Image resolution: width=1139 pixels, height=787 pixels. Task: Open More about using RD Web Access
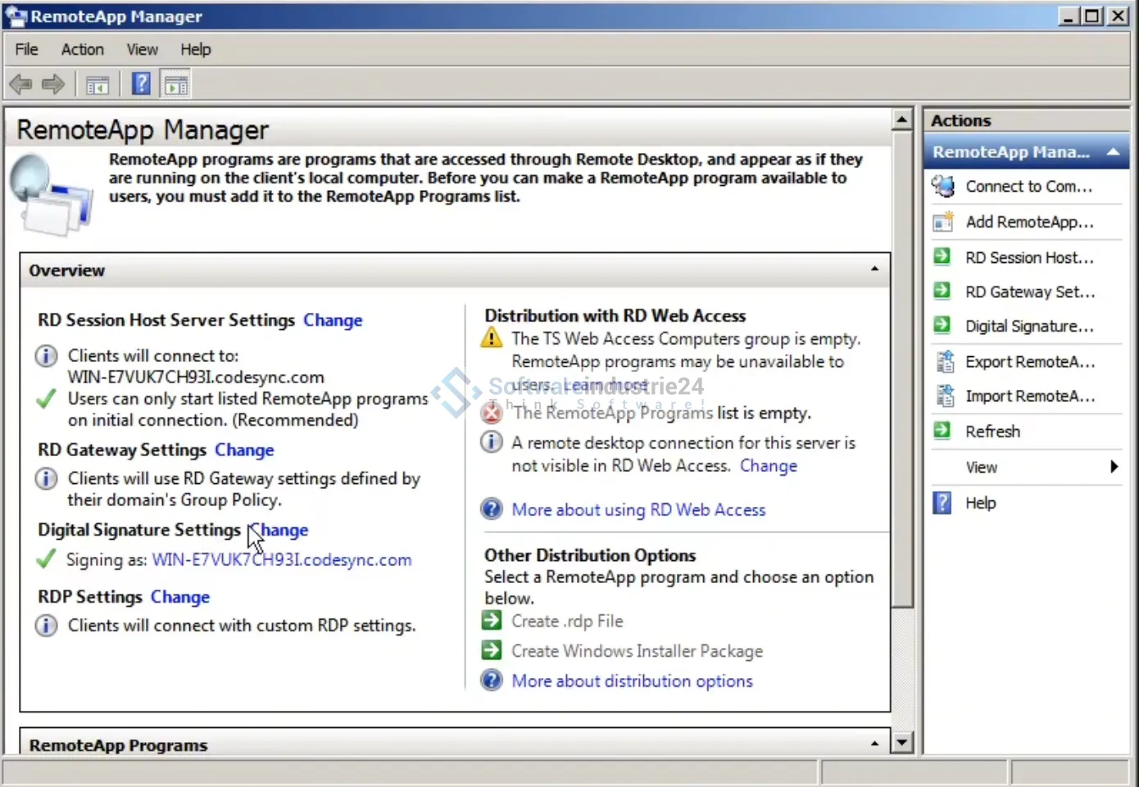[638, 510]
